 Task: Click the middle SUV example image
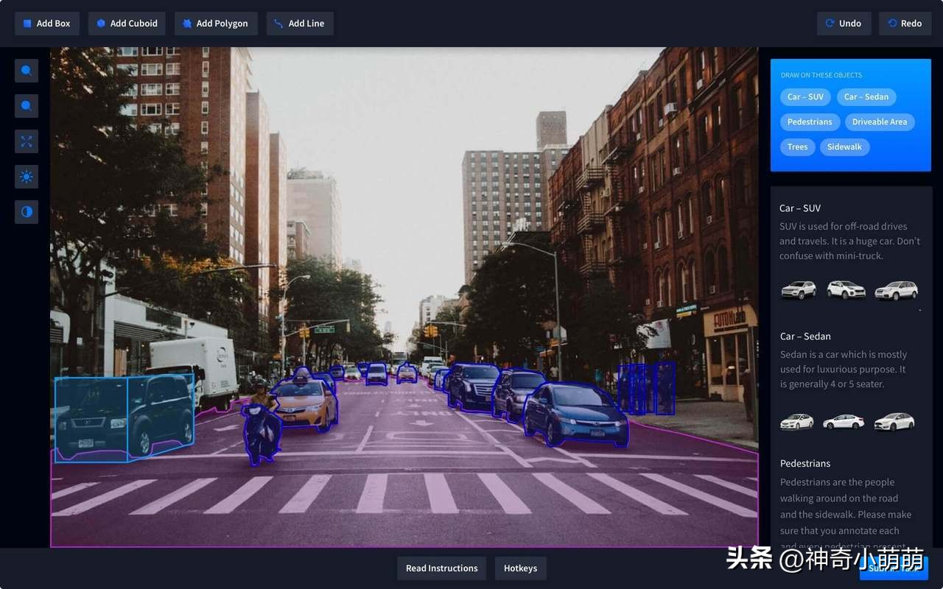(846, 290)
